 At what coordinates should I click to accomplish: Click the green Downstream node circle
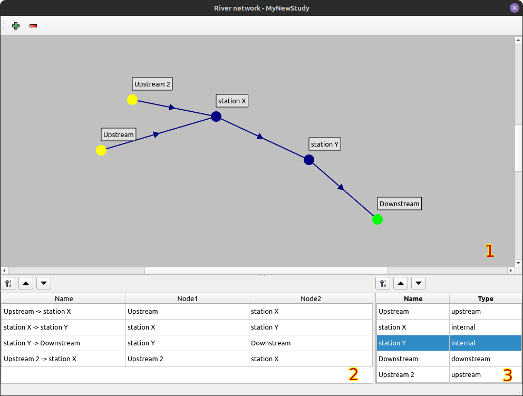[377, 219]
